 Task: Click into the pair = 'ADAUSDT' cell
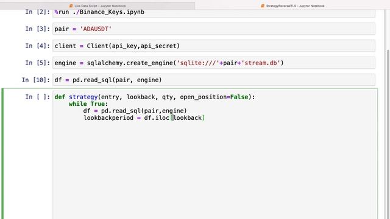coord(214,29)
